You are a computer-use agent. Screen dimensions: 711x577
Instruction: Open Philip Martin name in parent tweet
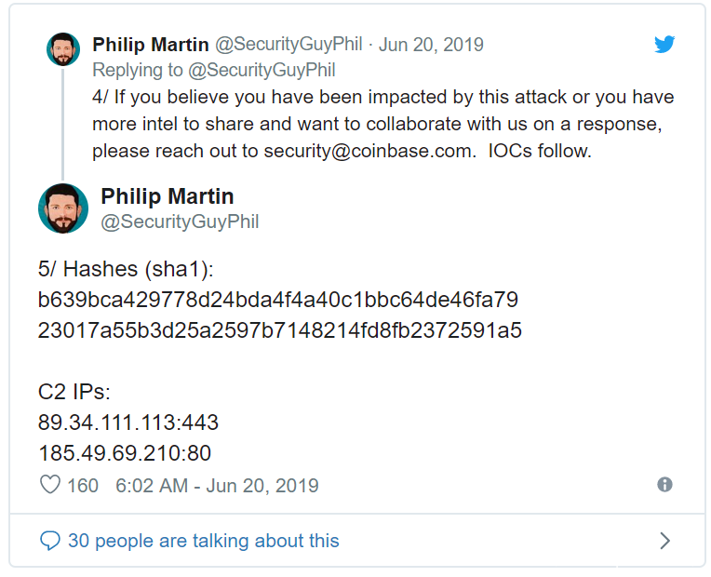tap(151, 45)
